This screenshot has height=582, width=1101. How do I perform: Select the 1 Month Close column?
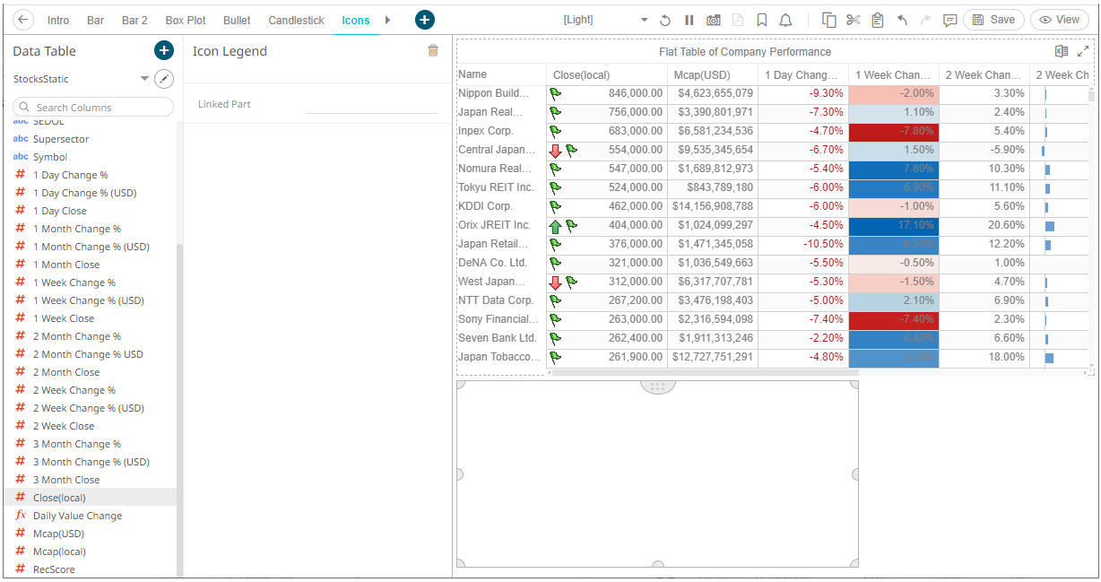pos(66,265)
